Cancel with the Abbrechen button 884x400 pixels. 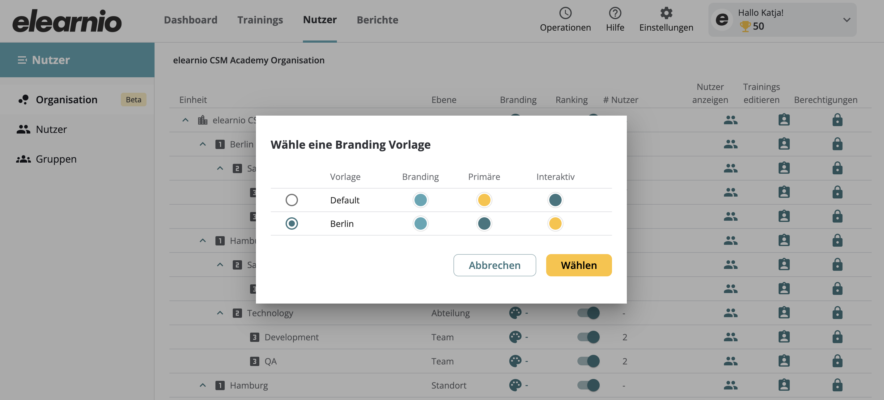494,265
